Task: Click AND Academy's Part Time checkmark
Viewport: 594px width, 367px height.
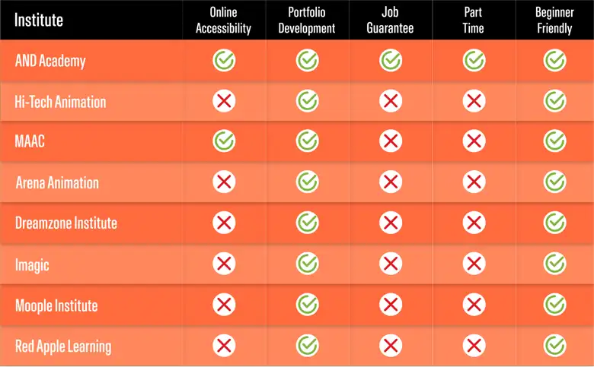Action: pos(474,61)
